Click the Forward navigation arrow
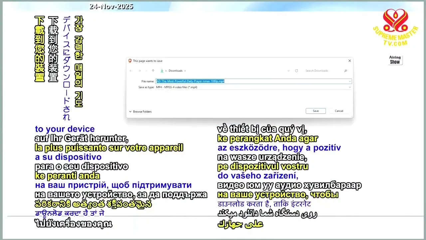Image resolution: width=426 pixels, height=240 pixels. pos(139,71)
